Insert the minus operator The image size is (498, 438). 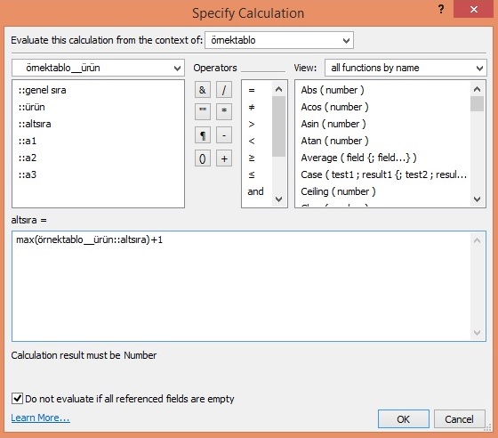pyautogui.click(x=224, y=135)
